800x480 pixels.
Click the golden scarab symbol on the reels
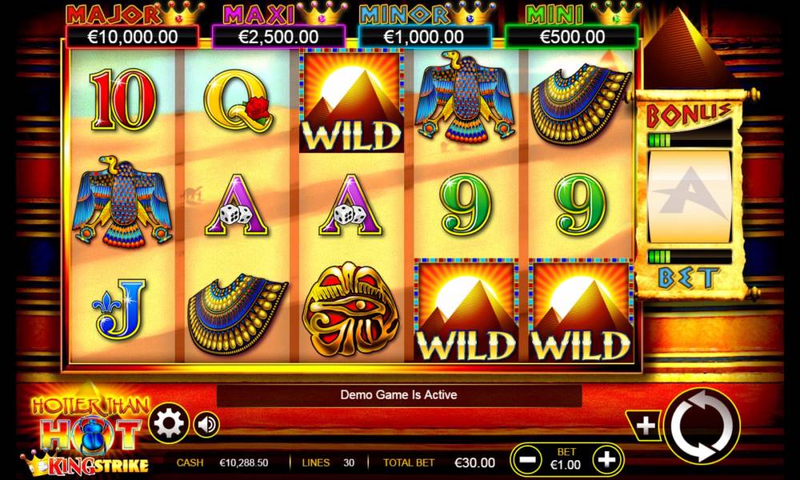click(x=350, y=309)
